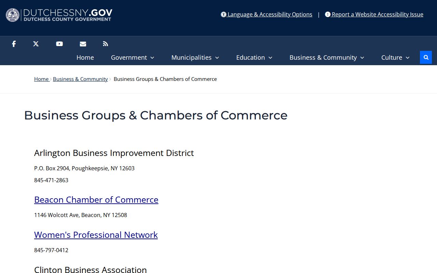
Task: Open the X (Twitter) social icon
Action: click(x=36, y=44)
